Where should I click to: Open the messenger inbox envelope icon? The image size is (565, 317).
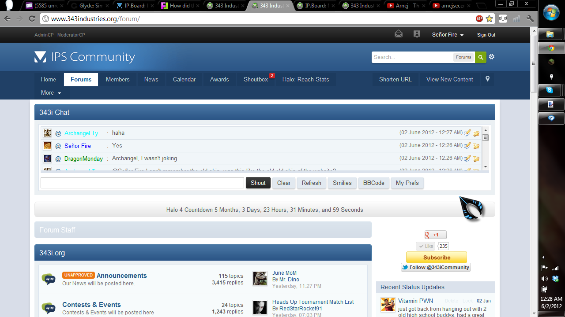(399, 34)
